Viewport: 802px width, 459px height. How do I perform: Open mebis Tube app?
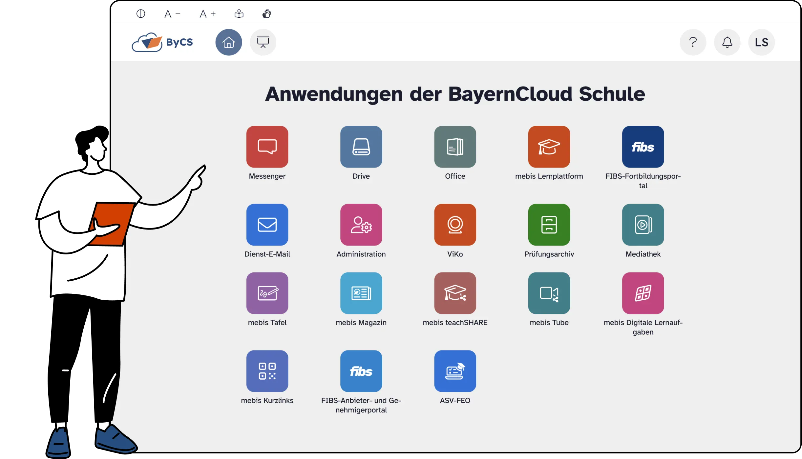(x=549, y=293)
